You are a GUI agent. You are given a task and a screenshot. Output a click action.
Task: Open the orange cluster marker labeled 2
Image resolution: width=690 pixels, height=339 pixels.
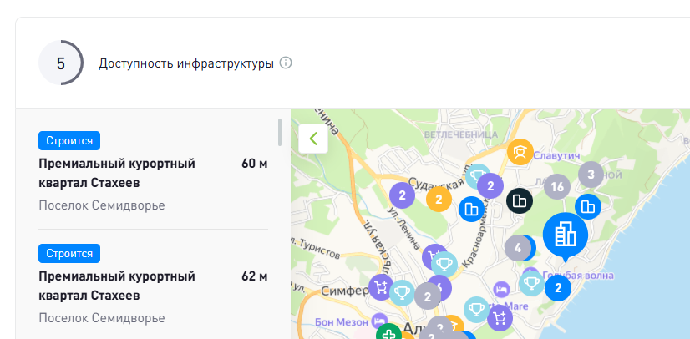coord(439,200)
